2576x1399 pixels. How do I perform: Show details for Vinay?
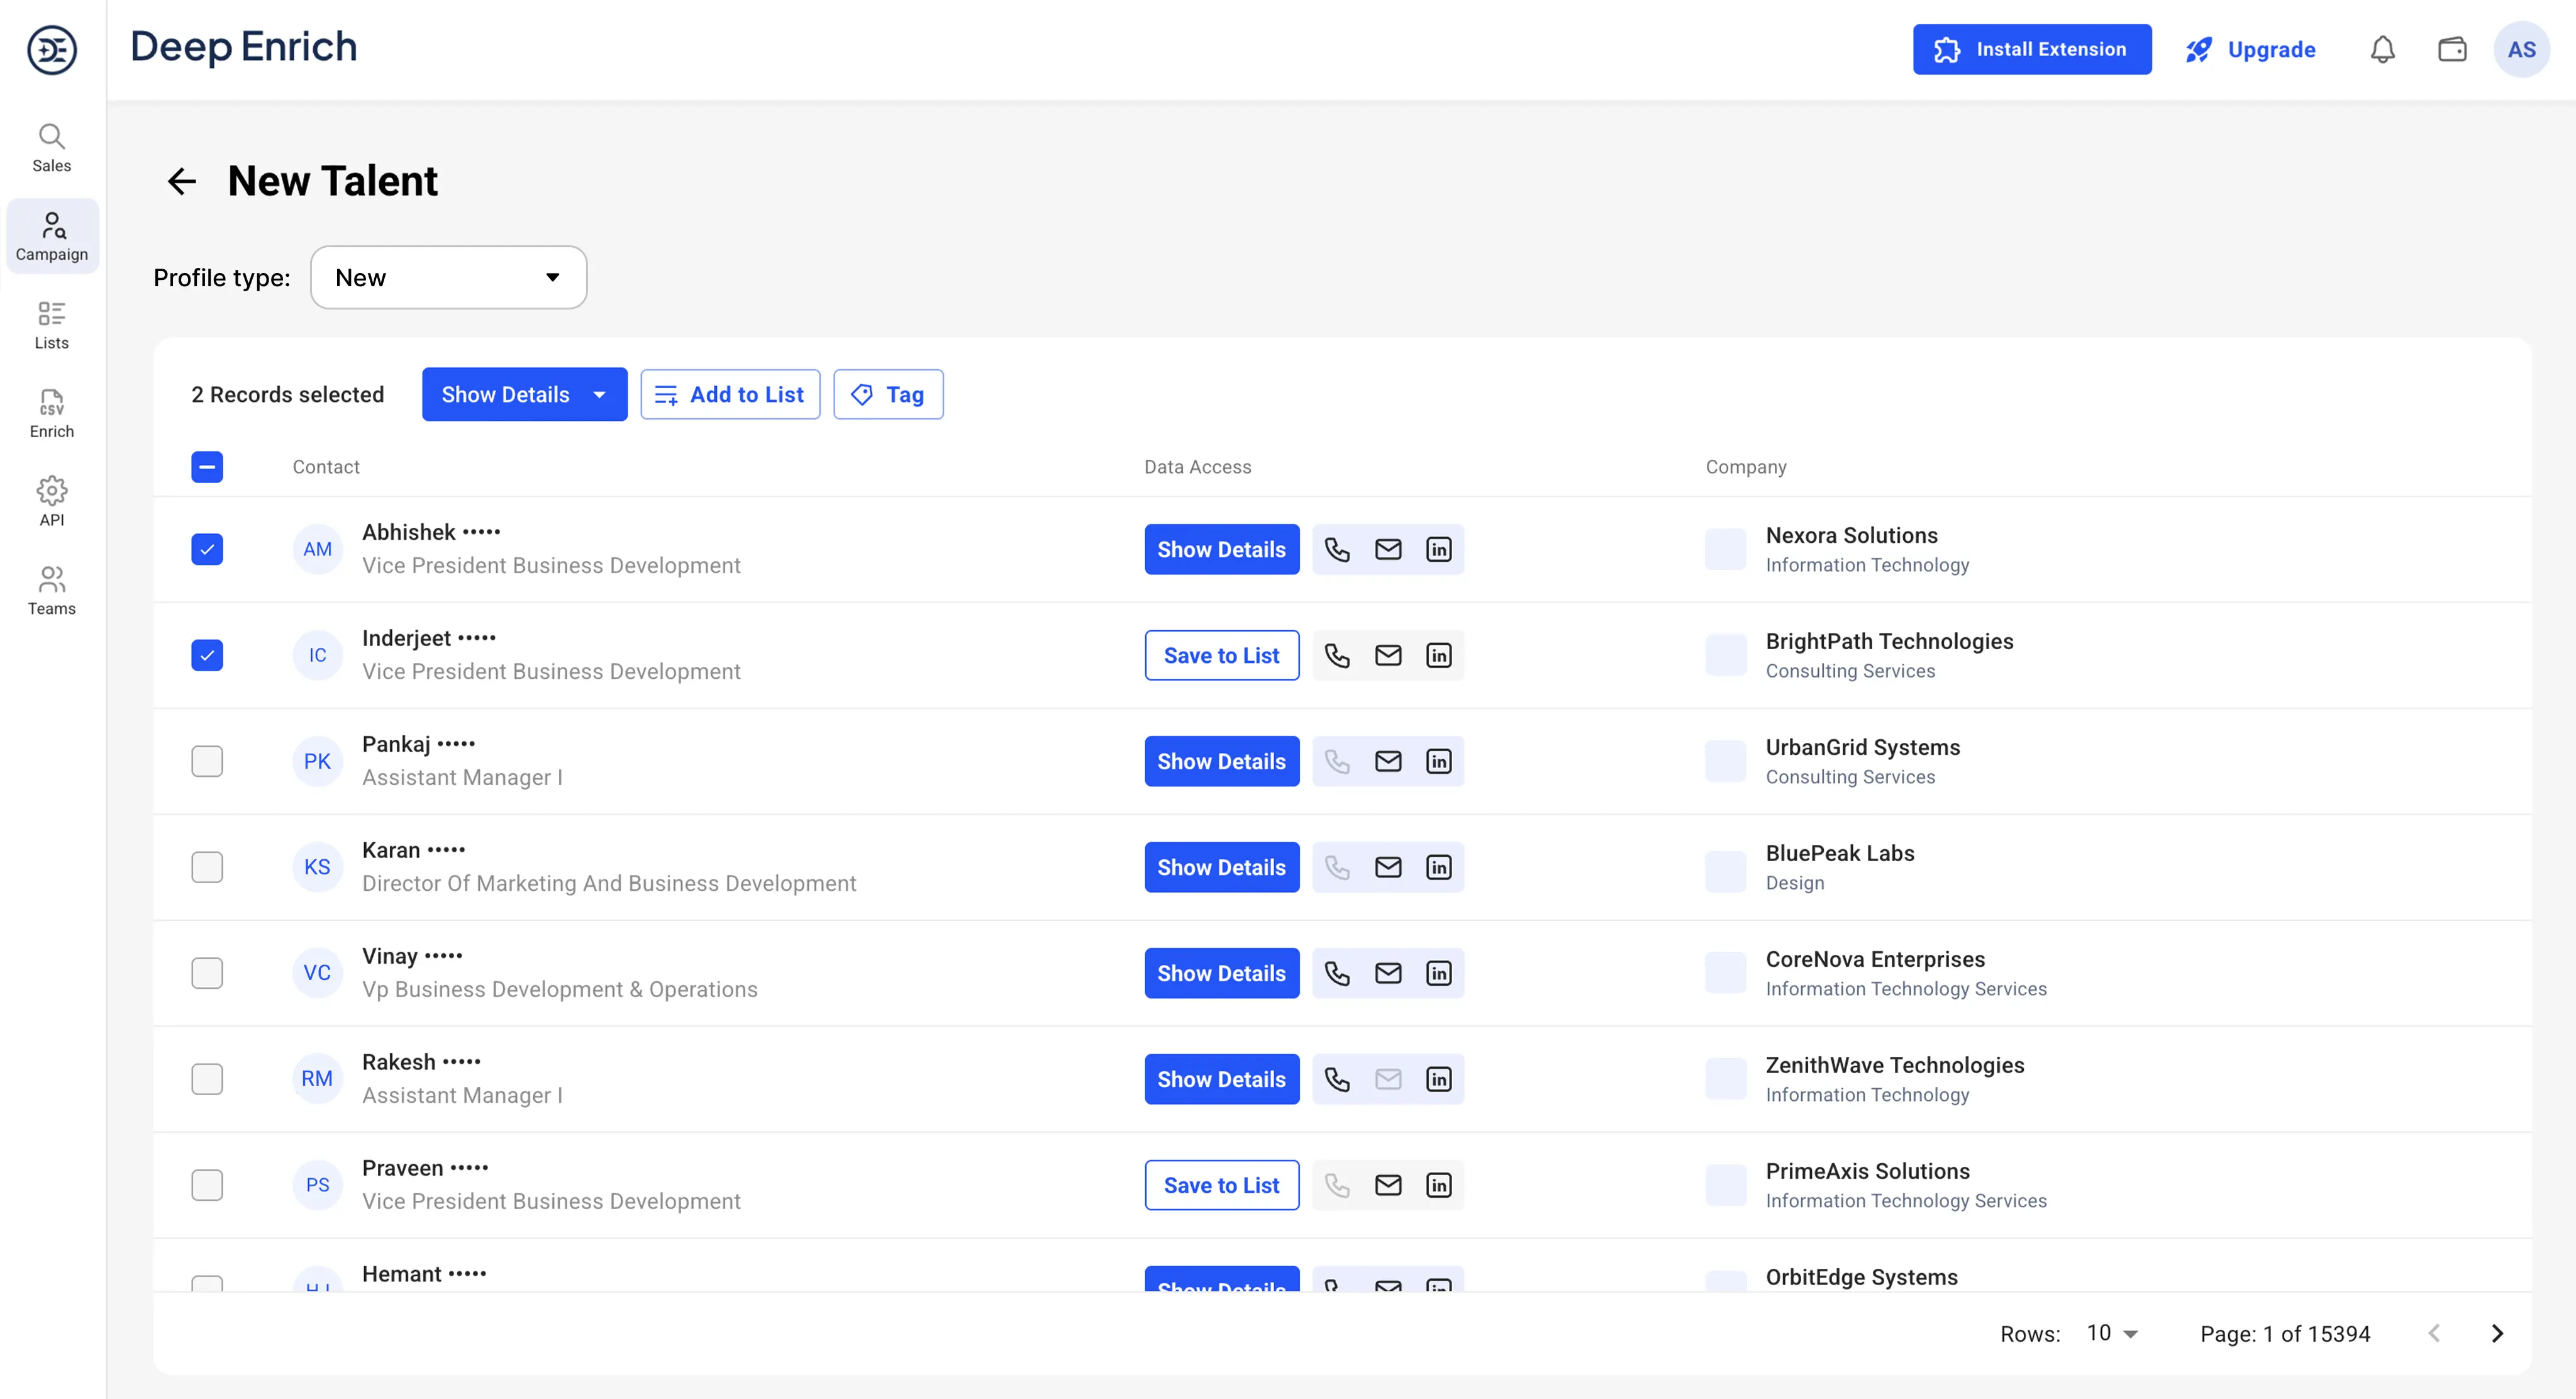1221,973
